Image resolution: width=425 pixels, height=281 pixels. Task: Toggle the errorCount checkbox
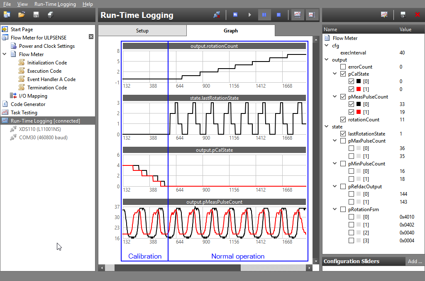342,67
